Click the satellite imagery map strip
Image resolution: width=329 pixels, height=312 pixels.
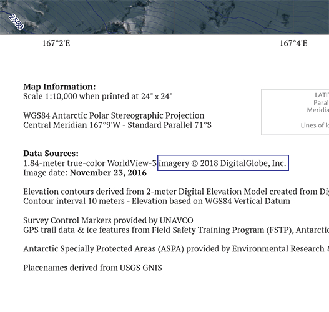pos(165,17)
